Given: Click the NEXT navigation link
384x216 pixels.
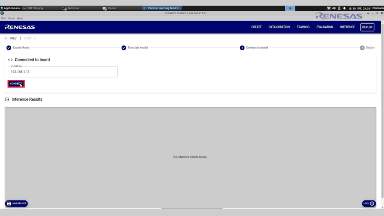Looking at the screenshot, I should tap(28, 38).
